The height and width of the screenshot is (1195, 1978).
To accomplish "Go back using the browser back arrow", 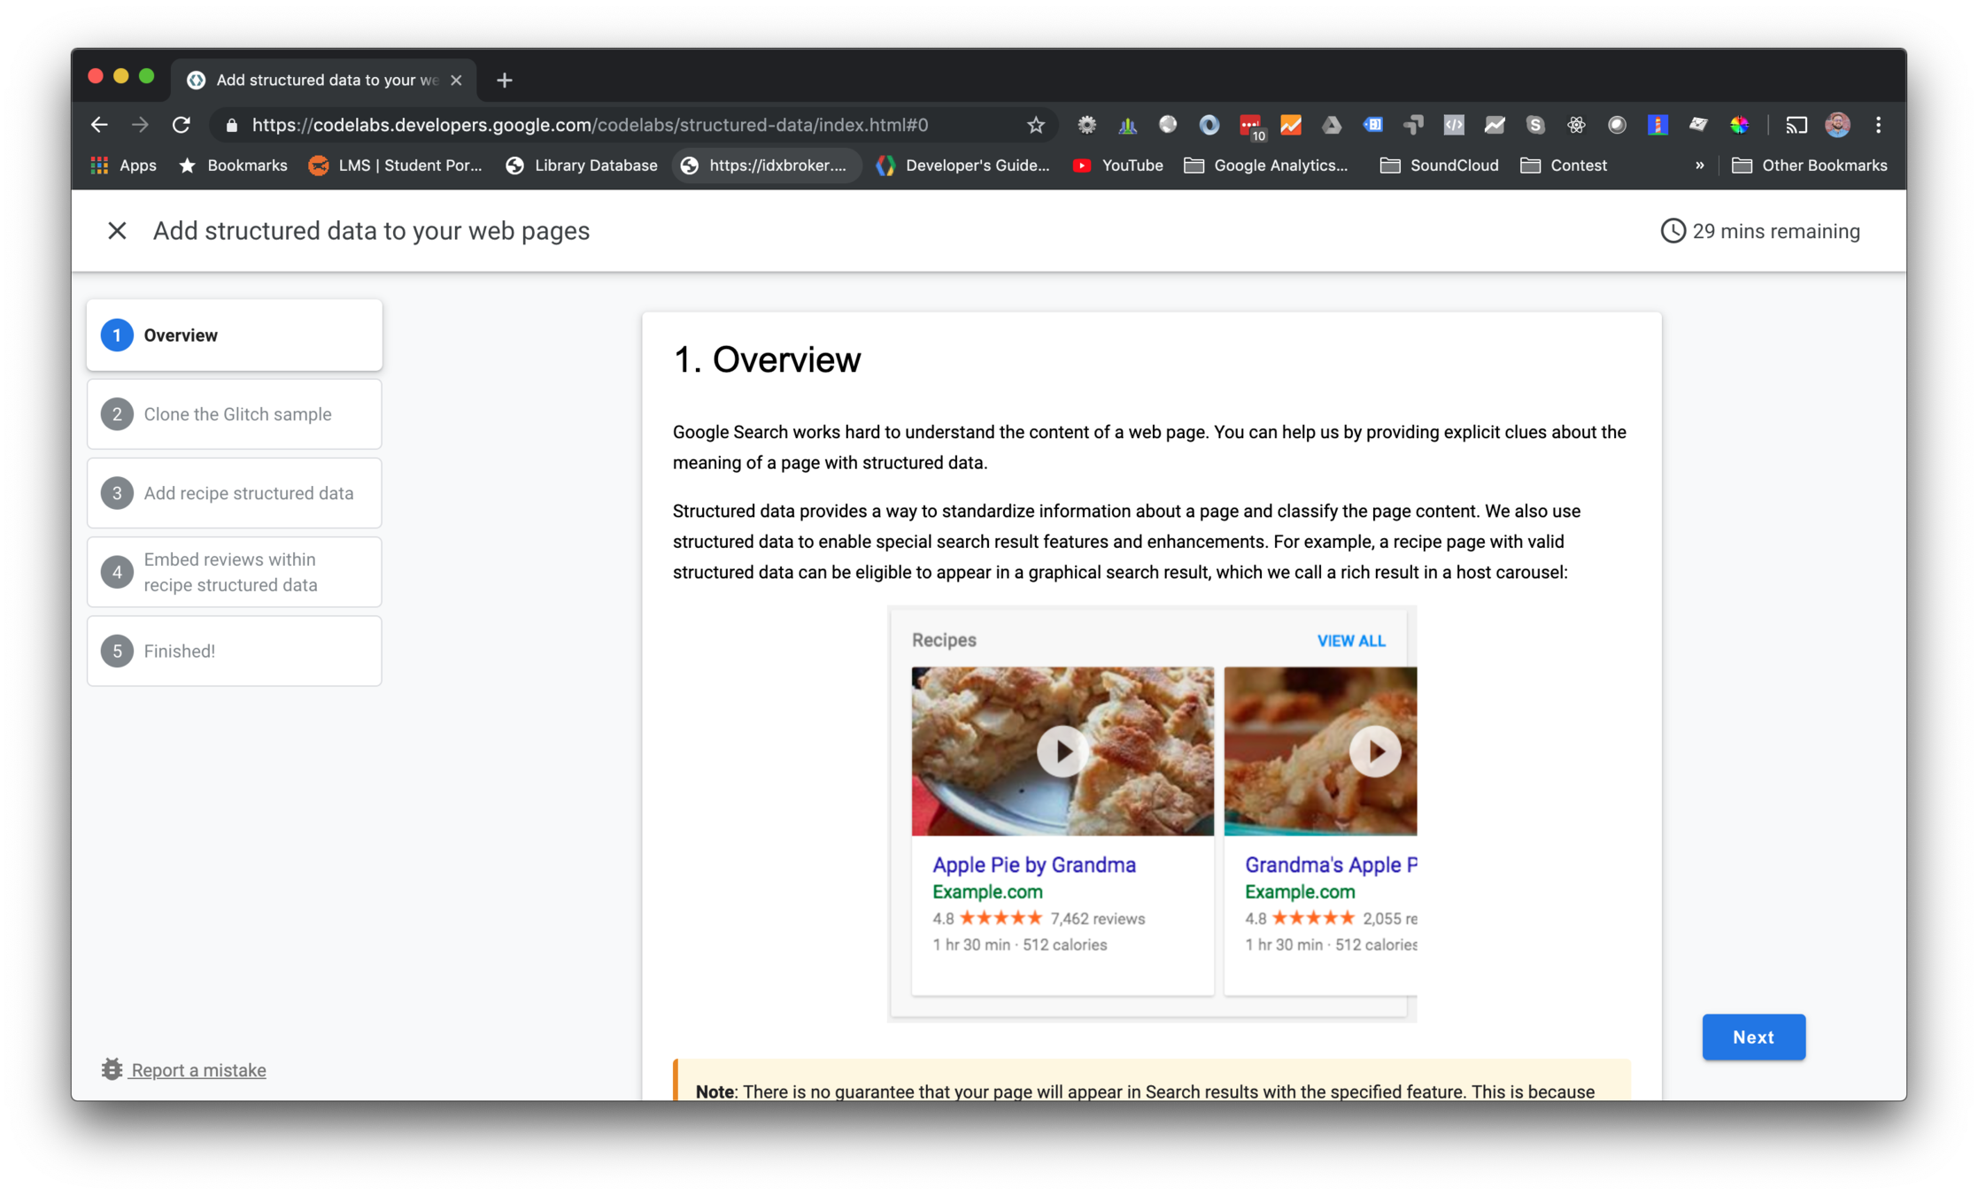I will (99, 125).
